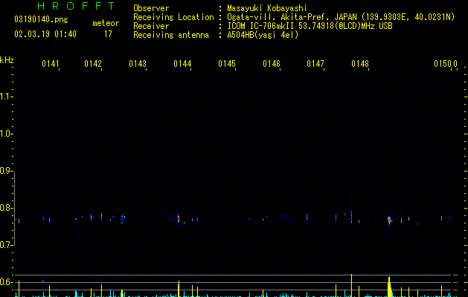Click the 0.6 kHz frequency tick label

[x=5, y=282]
